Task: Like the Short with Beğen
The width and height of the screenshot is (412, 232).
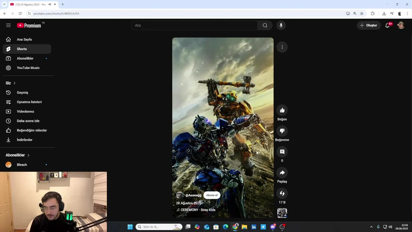Action: click(x=282, y=111)
